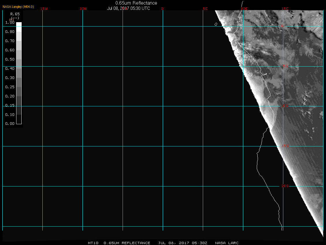Click the '10S' latitude label
This screenshot has width=326, height=245.
point(285,106)
